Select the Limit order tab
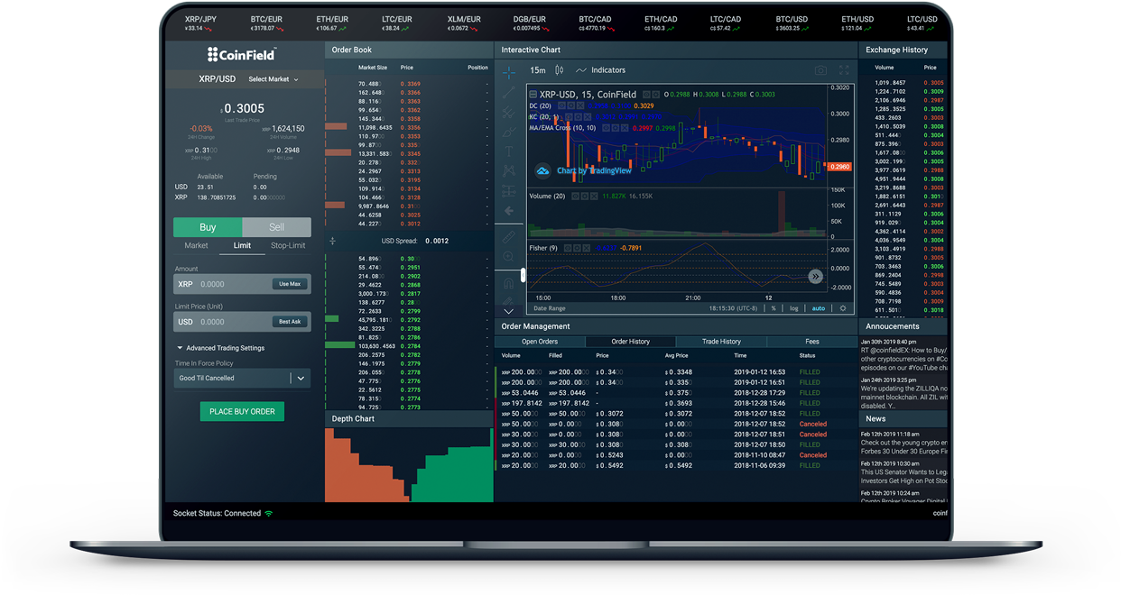 [242, 246]
